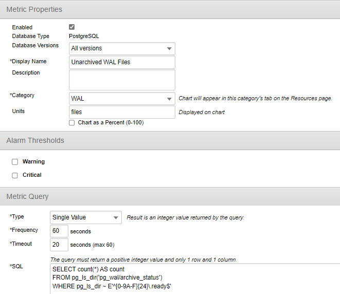
Task: Click the Metric Query section header
Action: tap(27, 196)
